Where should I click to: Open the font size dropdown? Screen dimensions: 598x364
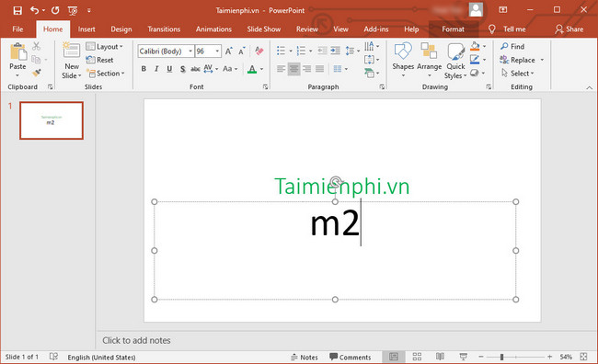click(217, 51)
